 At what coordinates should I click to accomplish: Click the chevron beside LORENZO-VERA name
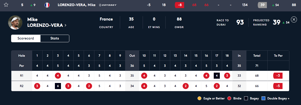tap(66, 25)
